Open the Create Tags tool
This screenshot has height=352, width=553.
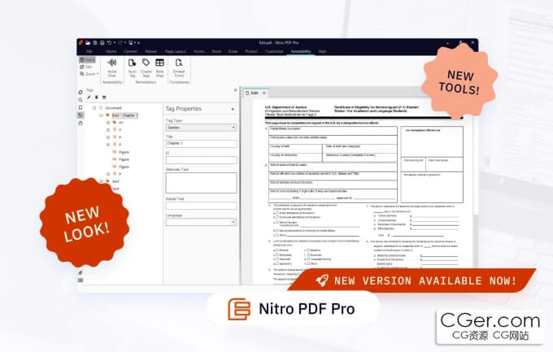click(x=146, y=67)
